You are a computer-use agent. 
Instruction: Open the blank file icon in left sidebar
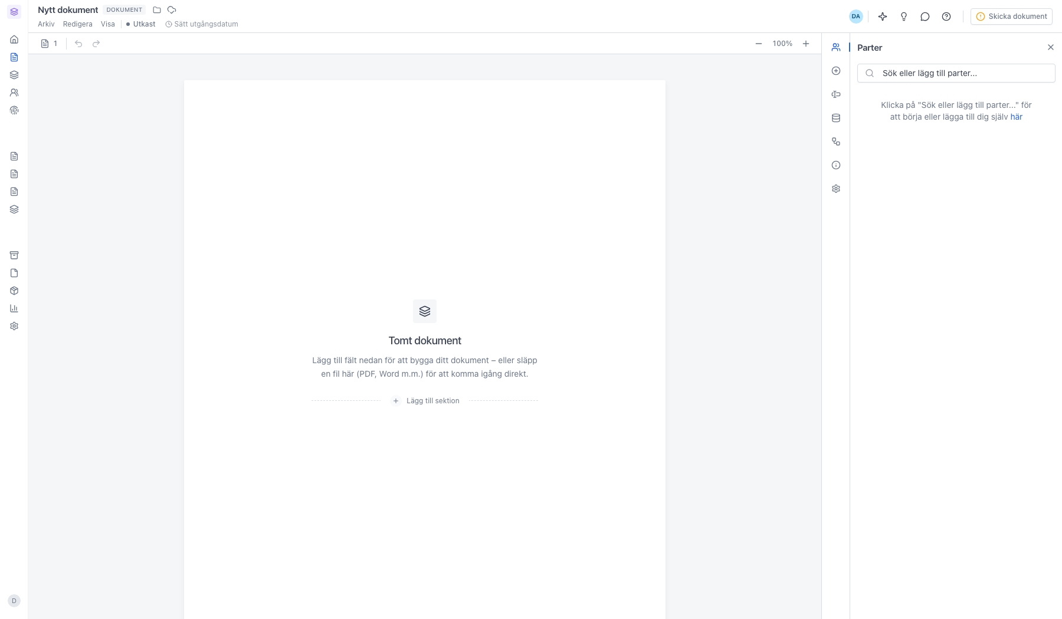coord(14,273)
